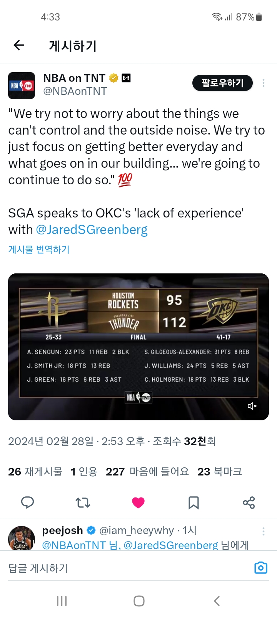Open the 1 인용 quotes list
Screen dimensions: 277x617
(x=84, y=472)
